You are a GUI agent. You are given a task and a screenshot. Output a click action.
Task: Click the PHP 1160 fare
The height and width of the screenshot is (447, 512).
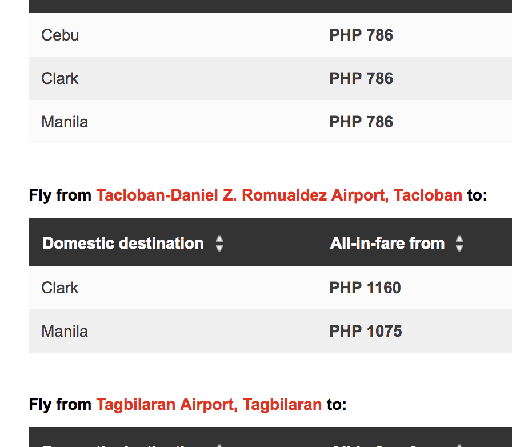[x=365, y=288]
